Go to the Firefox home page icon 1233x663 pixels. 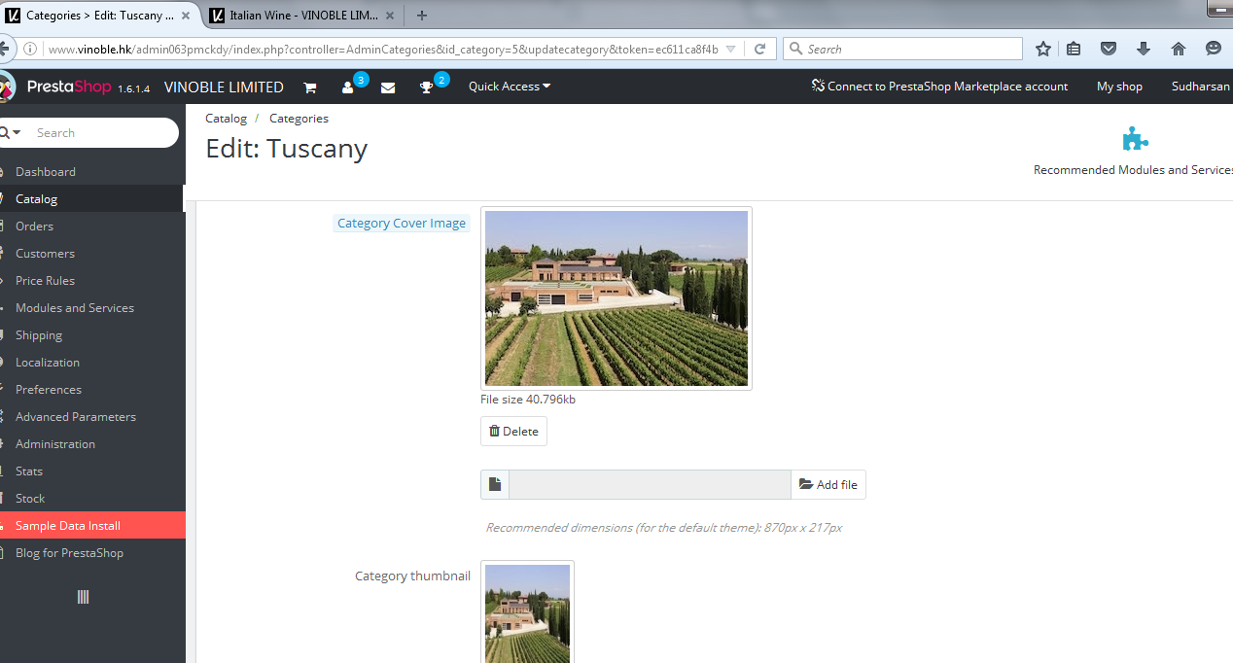1179,49
